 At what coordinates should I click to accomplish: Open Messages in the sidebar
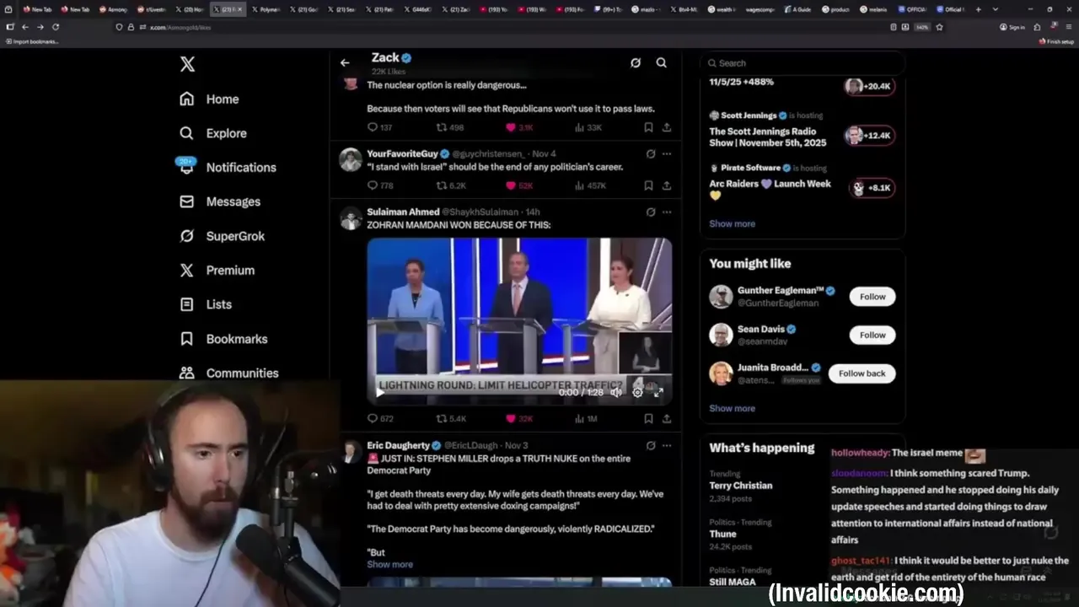tap(220, 201)
